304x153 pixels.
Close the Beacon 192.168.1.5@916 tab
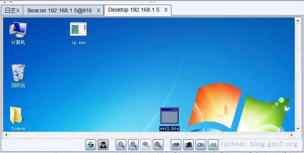98,11
